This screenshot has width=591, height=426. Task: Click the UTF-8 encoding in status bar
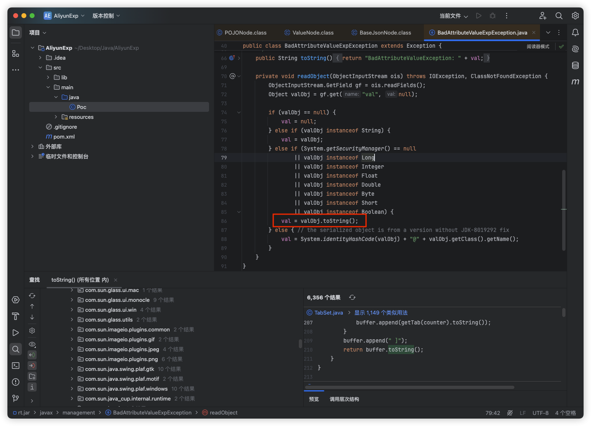point(540,413)
